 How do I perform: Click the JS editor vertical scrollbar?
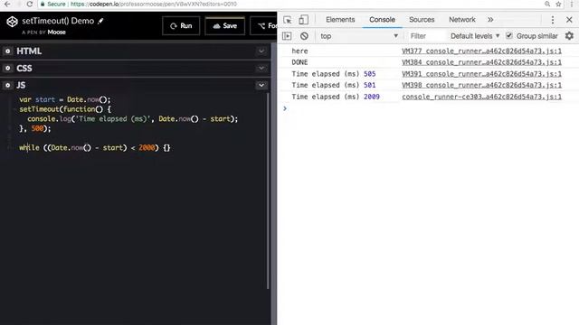pyautogui.click(x=268, y=190)
